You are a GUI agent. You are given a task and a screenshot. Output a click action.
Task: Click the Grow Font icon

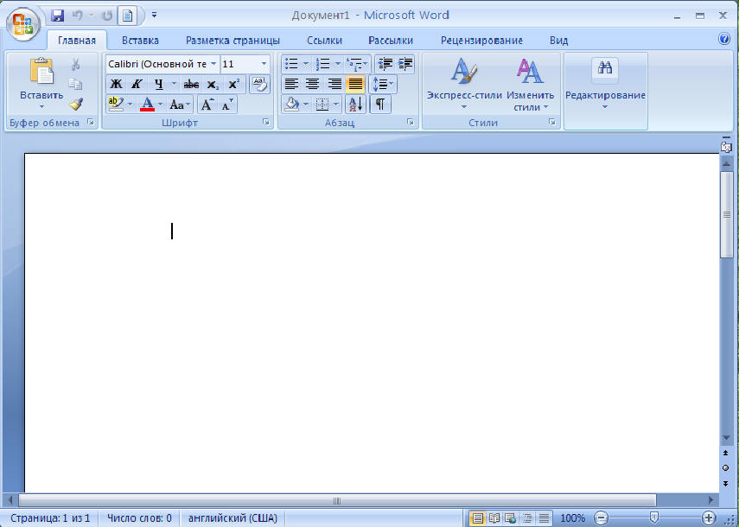pyautogui.click(x=207, y=104)
